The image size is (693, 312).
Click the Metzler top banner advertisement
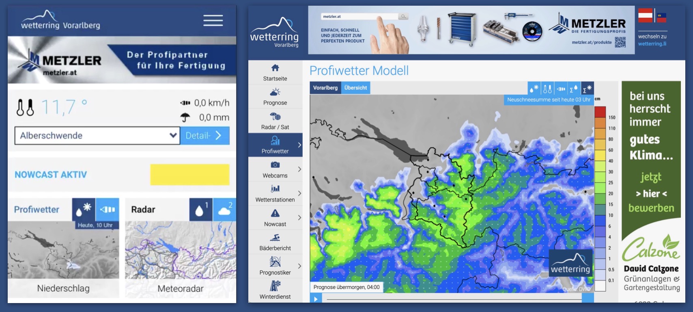[x=471, y=30]
